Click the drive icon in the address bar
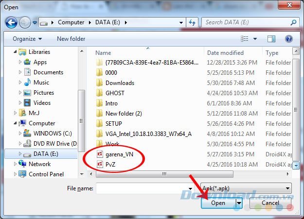Image resolution: width=304 pixels, height=219 pixels. tap(44, 23)
